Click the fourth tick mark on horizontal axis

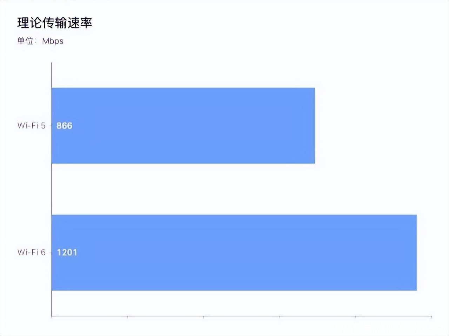coord(280,317)
